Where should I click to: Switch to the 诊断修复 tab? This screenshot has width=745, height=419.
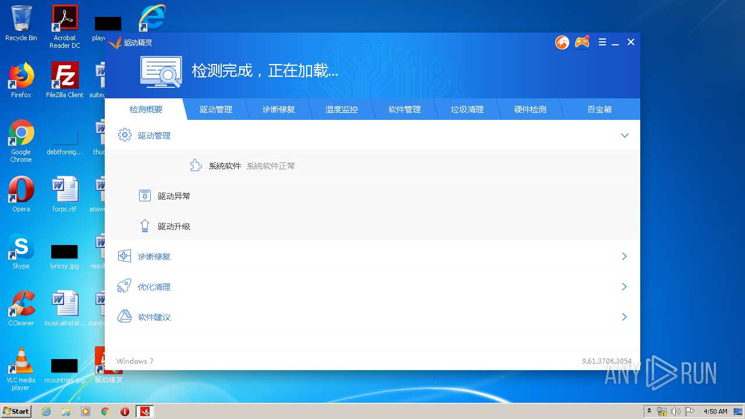(x=279, y=109)
